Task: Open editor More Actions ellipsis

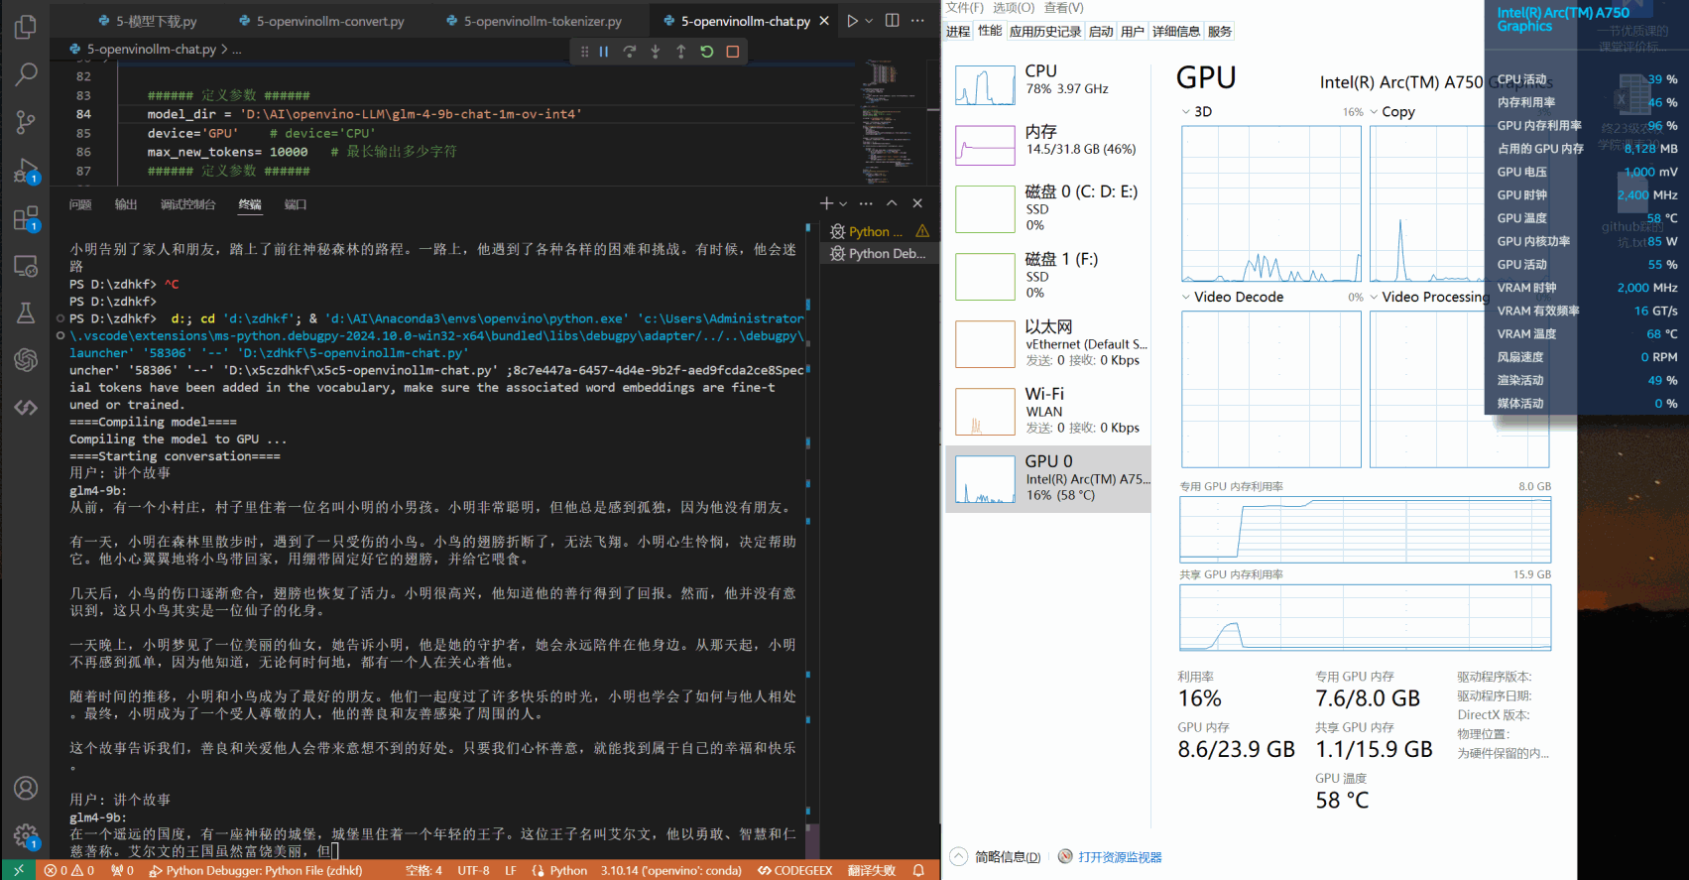Action: click(918, 21)
